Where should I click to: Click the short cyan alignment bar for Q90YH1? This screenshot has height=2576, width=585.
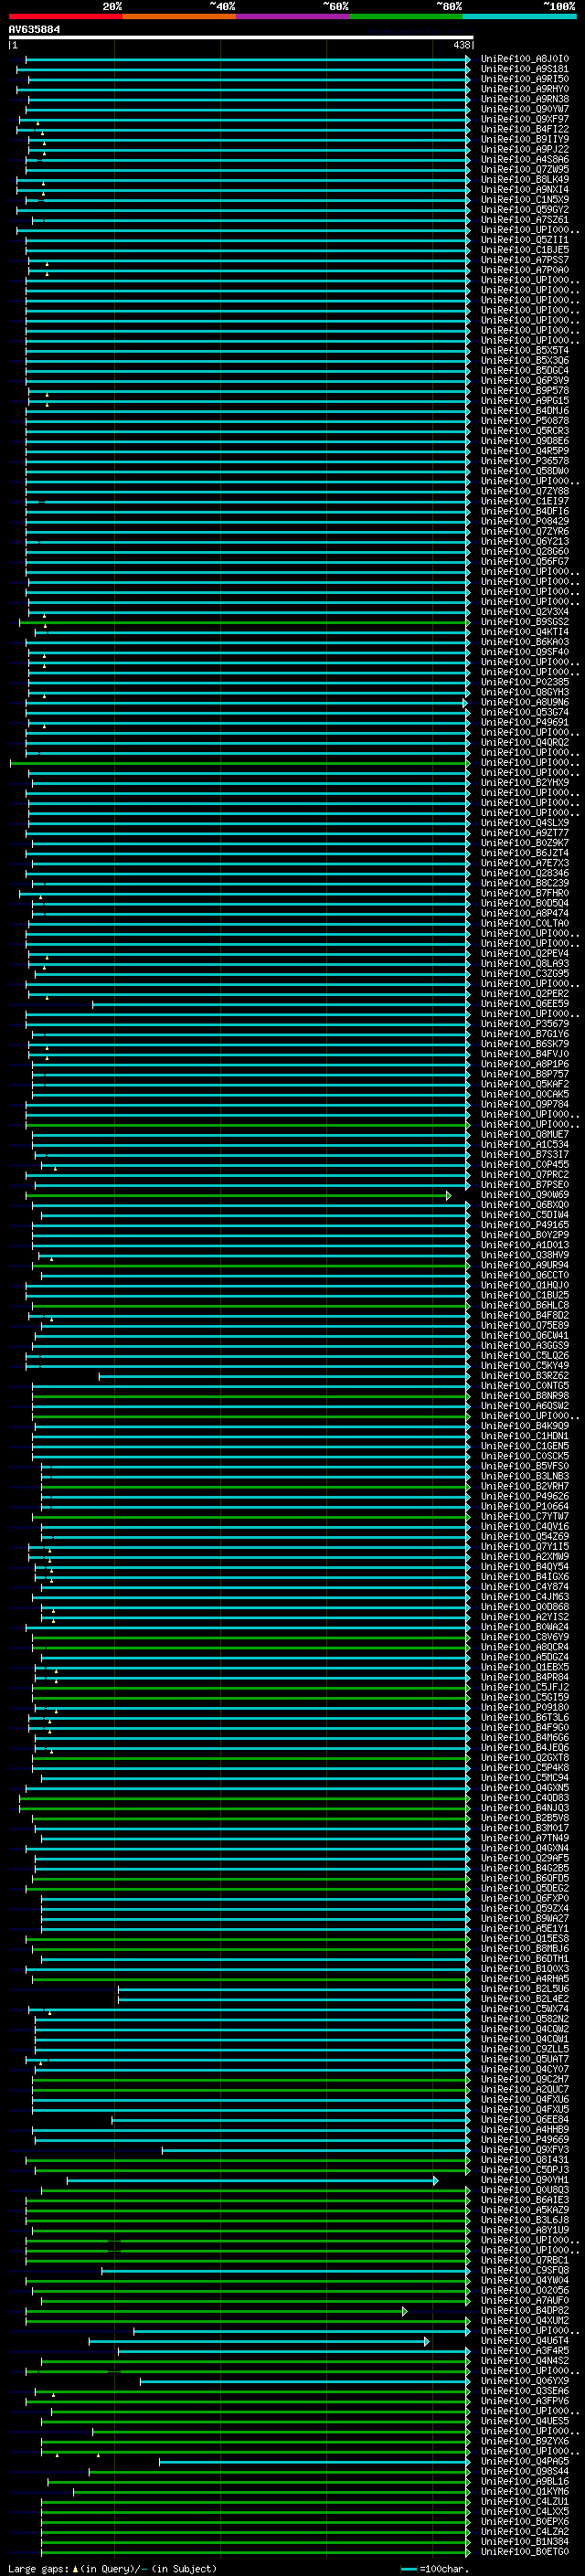pos(252,2180)
